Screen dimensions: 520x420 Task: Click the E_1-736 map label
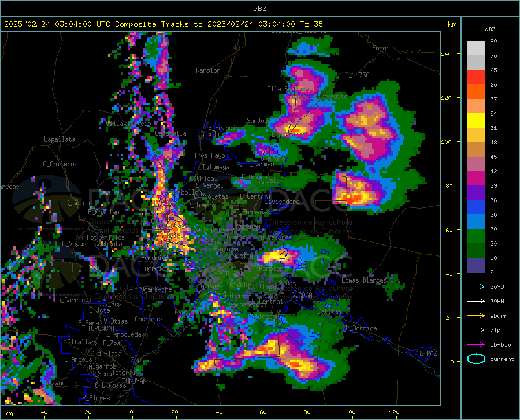(x=357, y=75)
